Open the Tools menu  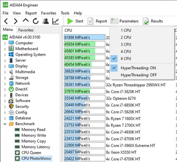(65, 13)
